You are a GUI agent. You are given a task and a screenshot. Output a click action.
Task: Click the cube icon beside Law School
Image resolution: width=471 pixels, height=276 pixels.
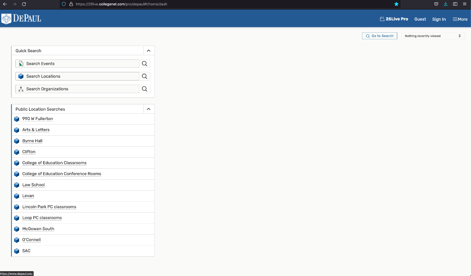(x=17, y=185)
